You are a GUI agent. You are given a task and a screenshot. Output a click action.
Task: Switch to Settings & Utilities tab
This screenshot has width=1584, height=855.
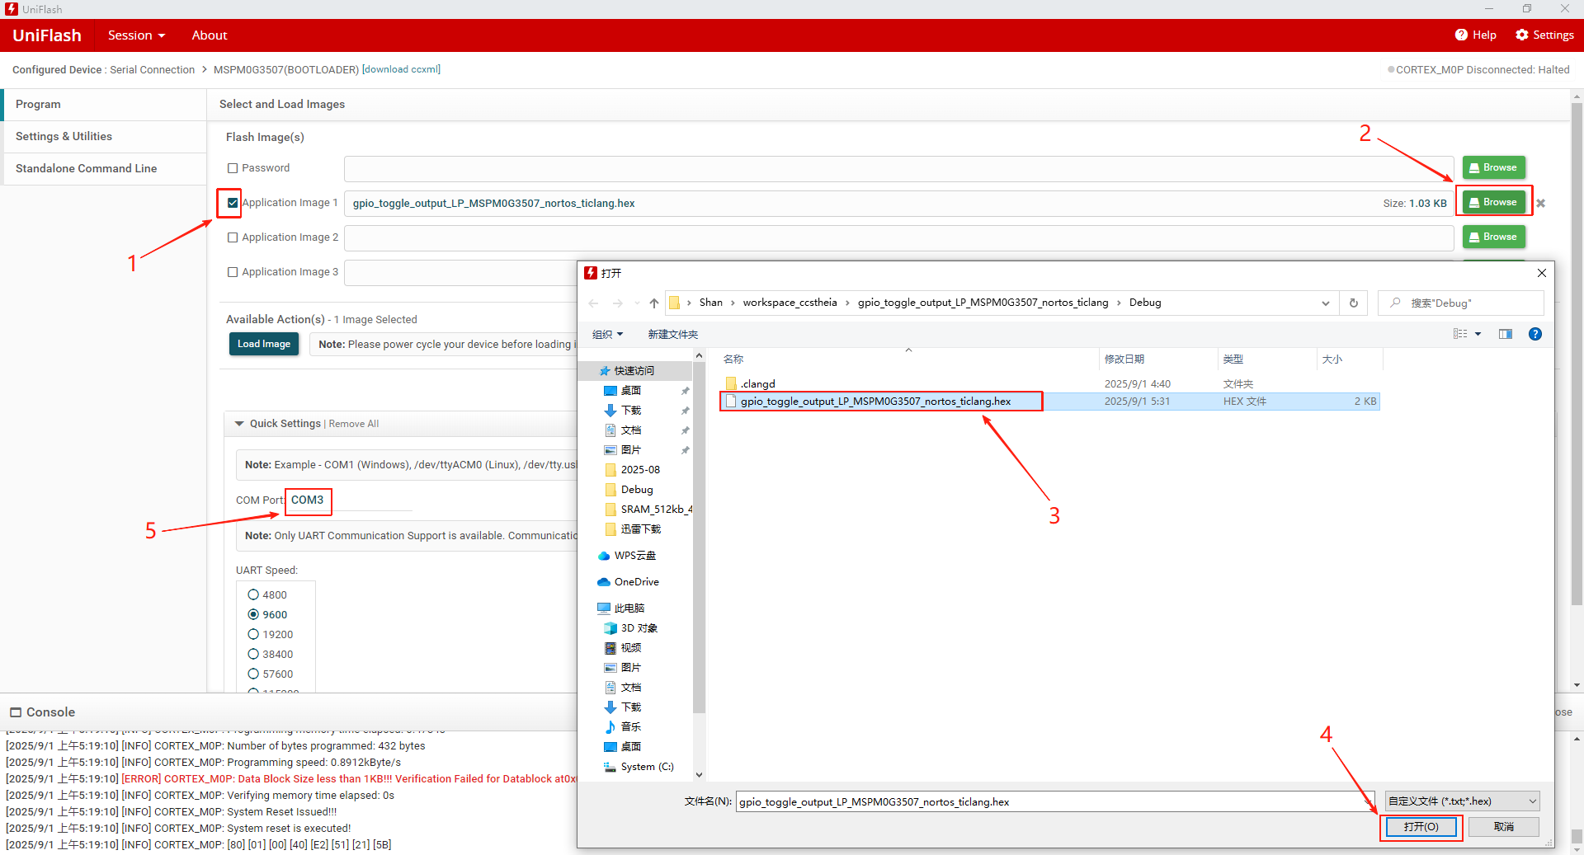(104, 137)
